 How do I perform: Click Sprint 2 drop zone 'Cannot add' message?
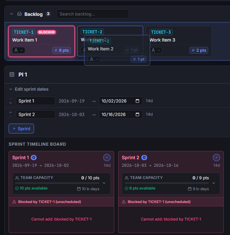tap(171, 219)
